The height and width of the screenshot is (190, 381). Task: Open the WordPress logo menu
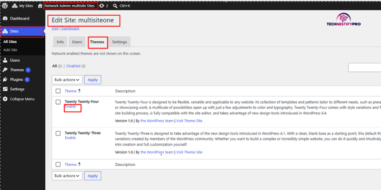tap(5, 6)
